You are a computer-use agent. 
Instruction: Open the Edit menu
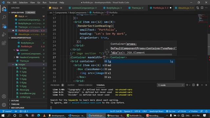14,3
